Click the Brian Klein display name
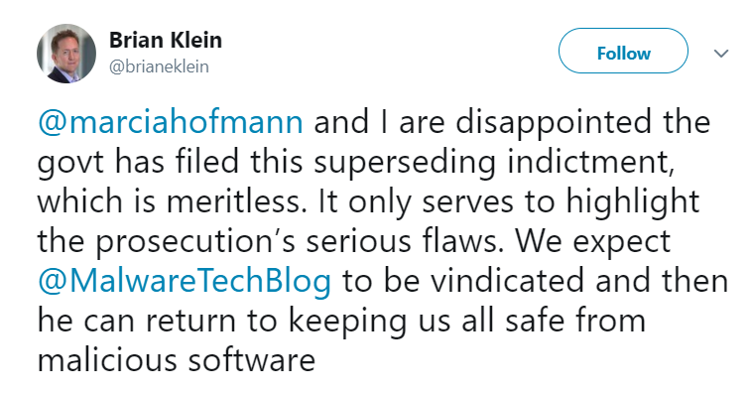This screenshot has height=393, width=750. (166, 41)
